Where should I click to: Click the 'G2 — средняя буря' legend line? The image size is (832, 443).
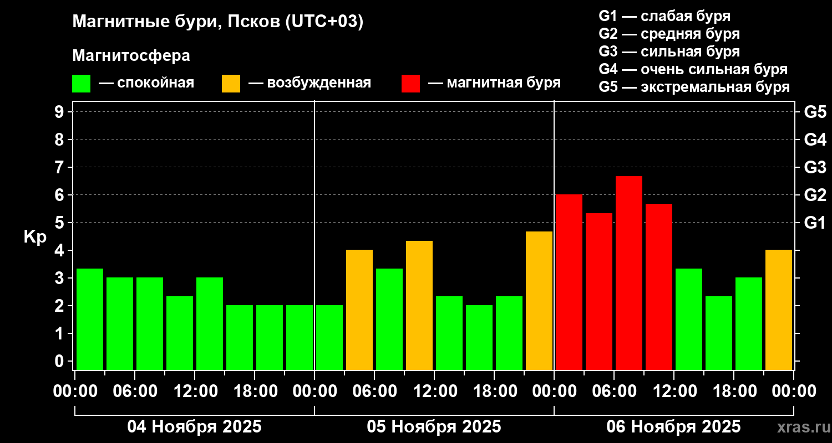pyautogui.click(x=669, y=34)
